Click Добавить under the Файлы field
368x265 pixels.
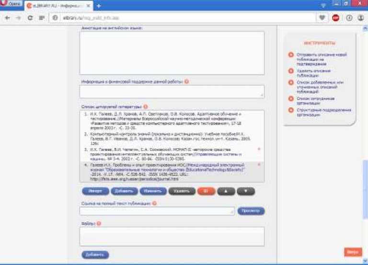[95, 254]
